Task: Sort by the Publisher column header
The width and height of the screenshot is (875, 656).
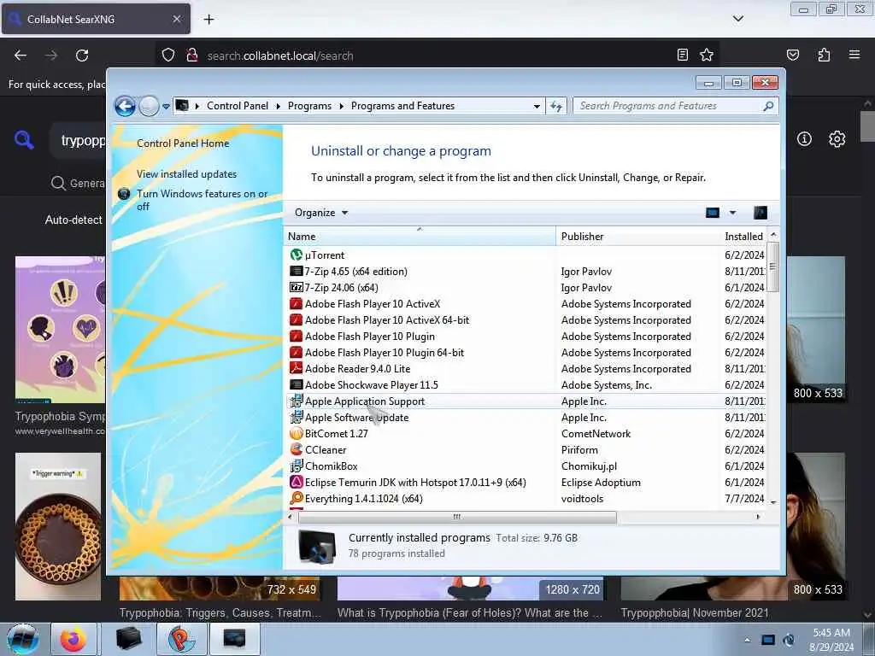Action: point(637,236)
